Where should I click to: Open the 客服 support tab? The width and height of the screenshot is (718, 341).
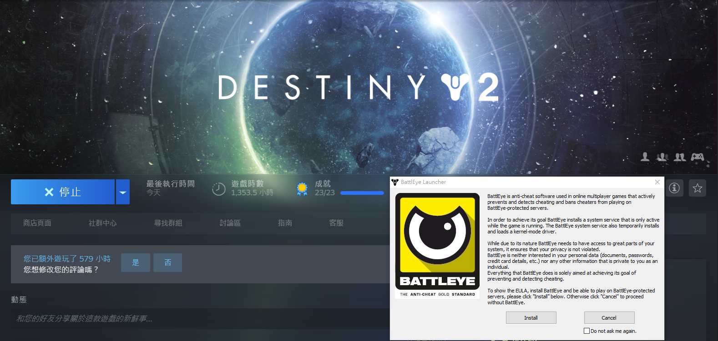(336, 223)
